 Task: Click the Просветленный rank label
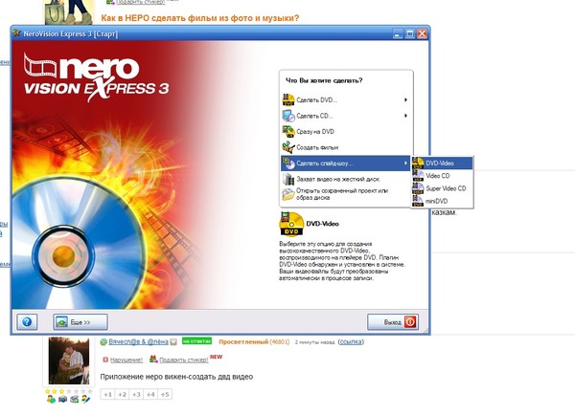(x=243, y=341)
